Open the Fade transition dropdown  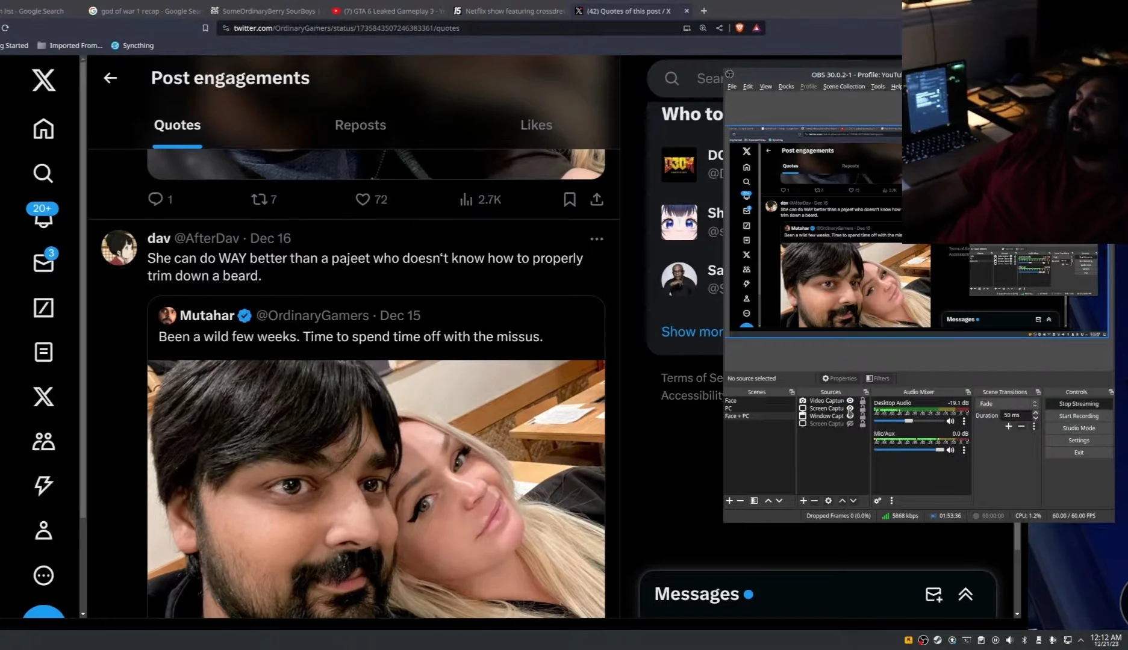(1008, 404)
